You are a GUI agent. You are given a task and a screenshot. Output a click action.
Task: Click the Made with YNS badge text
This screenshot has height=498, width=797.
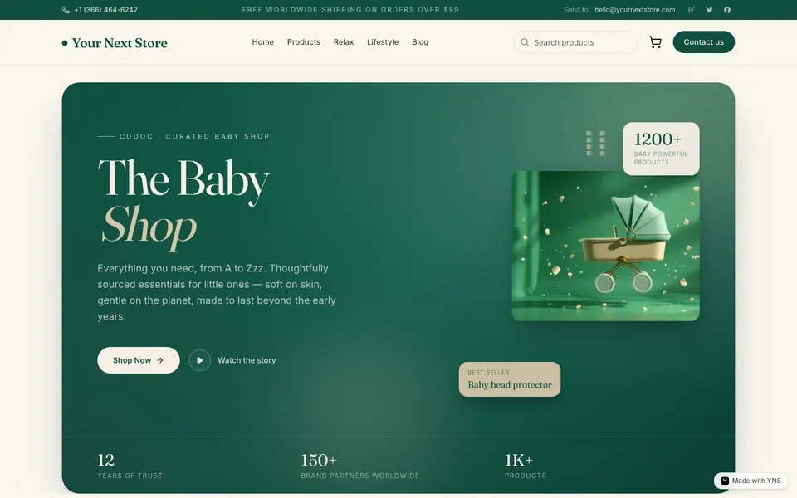click(756, 481)
